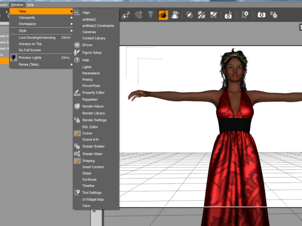The image size is (302, 226).
Task: Open the Shader Mixer tab entry
Action: (x=96, y=154)
